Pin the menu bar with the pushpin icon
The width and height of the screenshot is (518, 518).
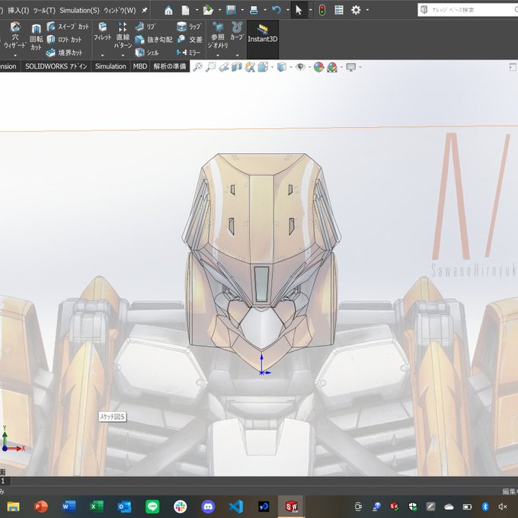pos(145,10)
